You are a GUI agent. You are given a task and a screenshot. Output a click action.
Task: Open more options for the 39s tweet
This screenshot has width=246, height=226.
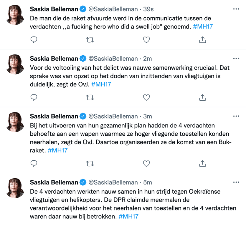coord(236,9)
